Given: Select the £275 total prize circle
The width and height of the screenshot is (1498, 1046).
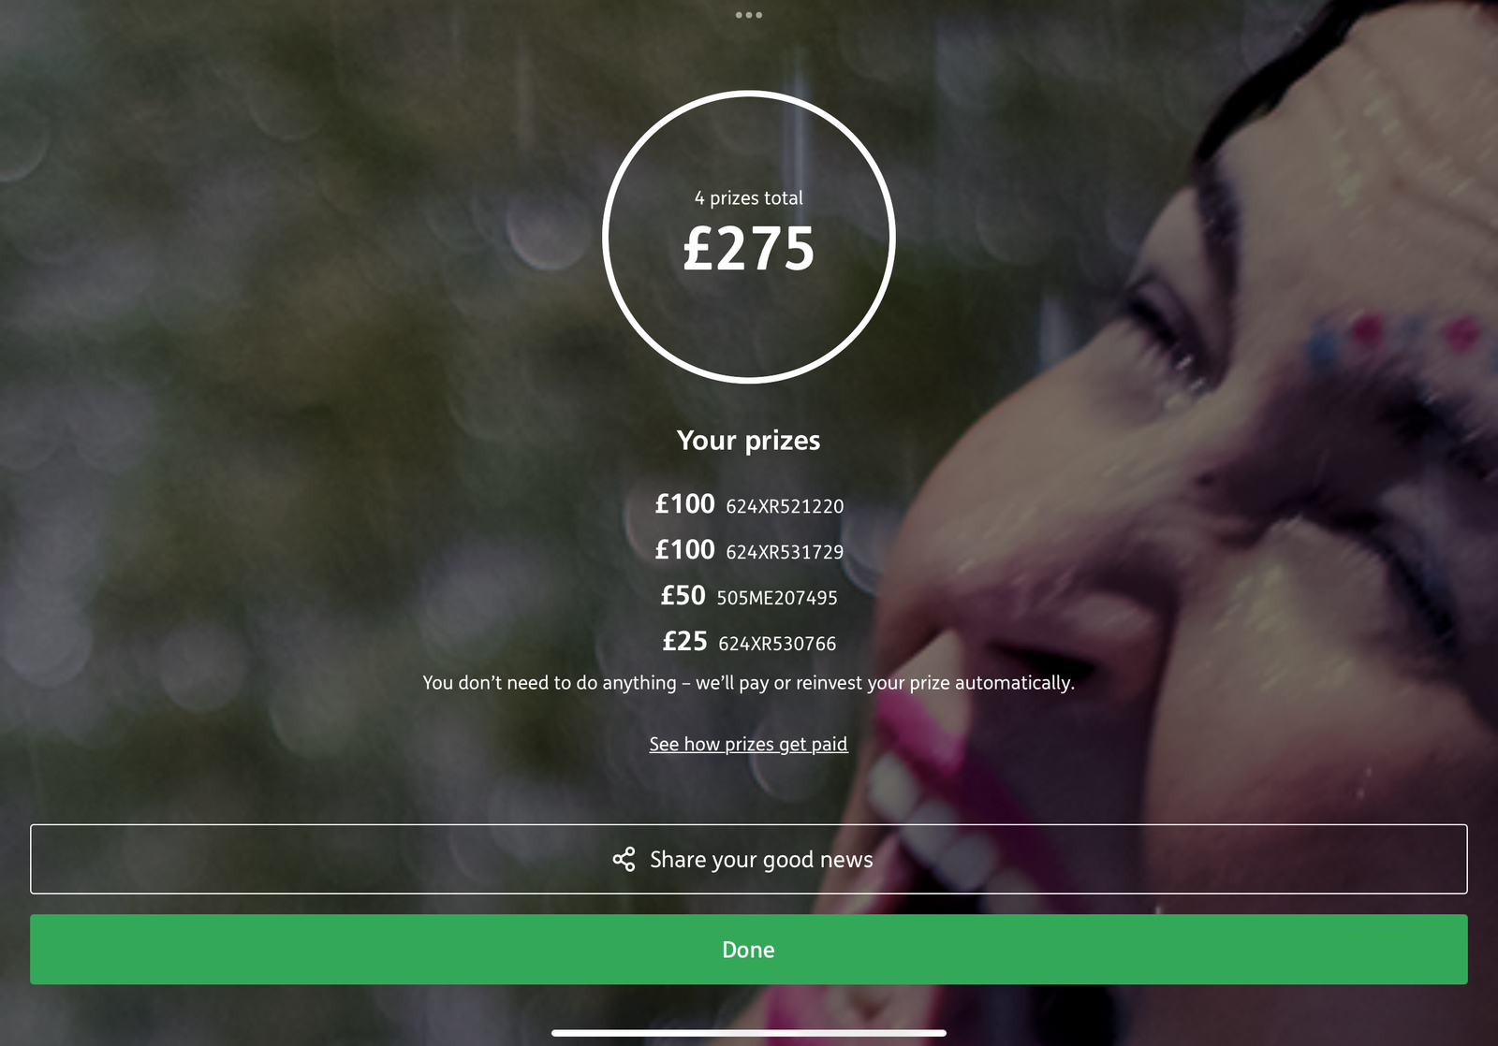Looking at the screenshot, I should pos(749,237).
